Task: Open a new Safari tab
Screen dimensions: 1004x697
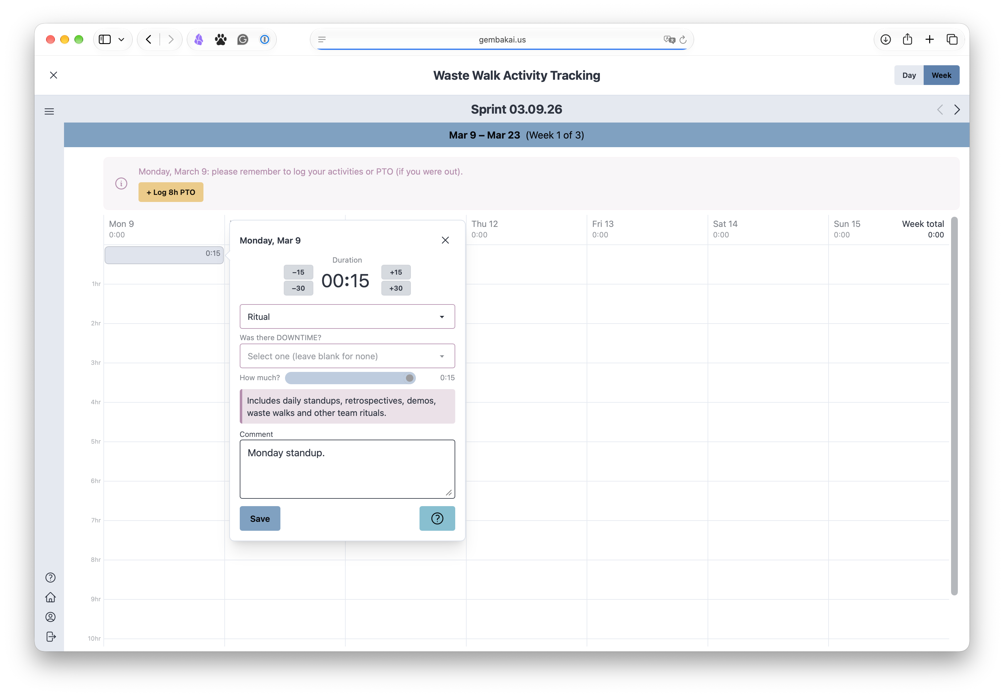Action: click(930, 40)
